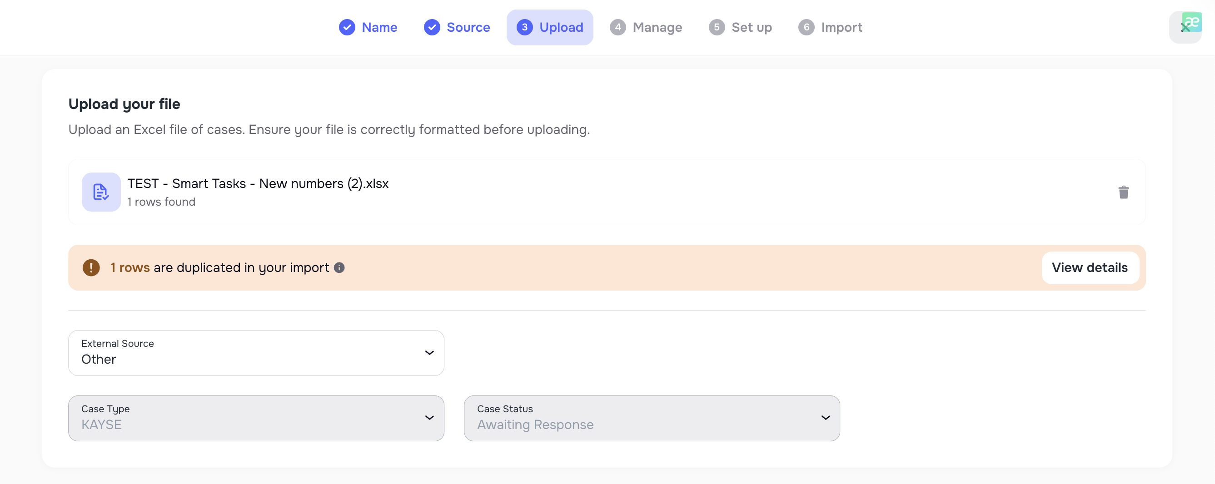
Task: Delete the uploaded file using the trash icon
Action: (x=1124, y=192)
